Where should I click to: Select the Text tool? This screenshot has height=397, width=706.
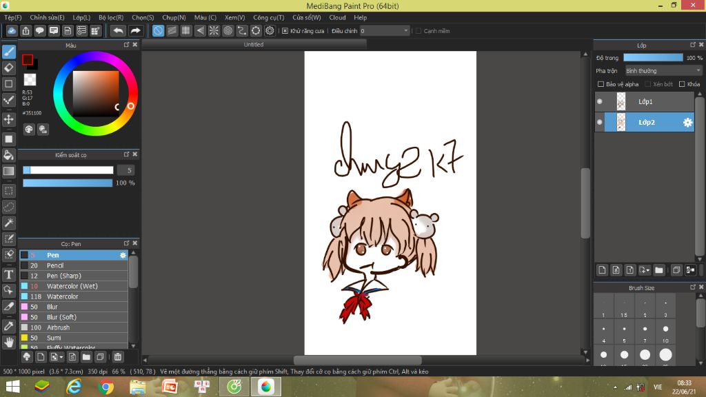[x=9, y=274]
